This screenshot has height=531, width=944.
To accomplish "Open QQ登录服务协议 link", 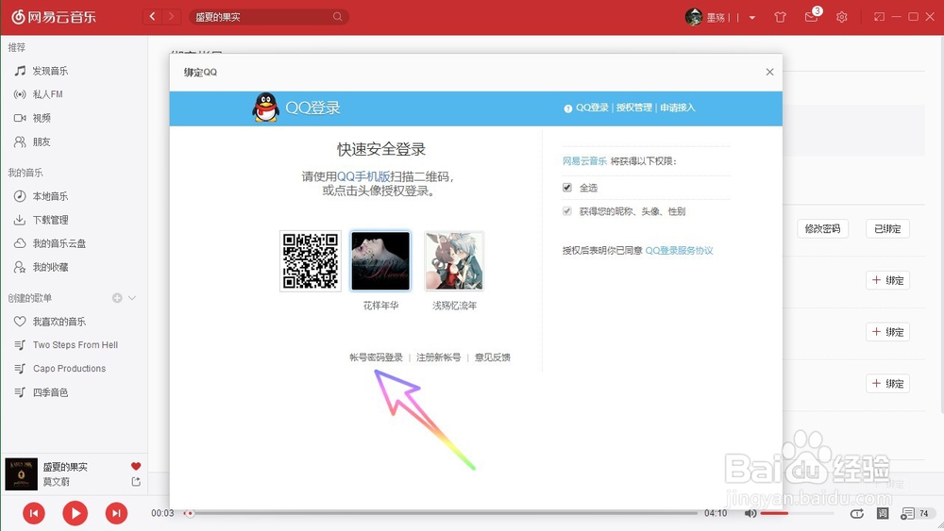I will coord(679,251).
